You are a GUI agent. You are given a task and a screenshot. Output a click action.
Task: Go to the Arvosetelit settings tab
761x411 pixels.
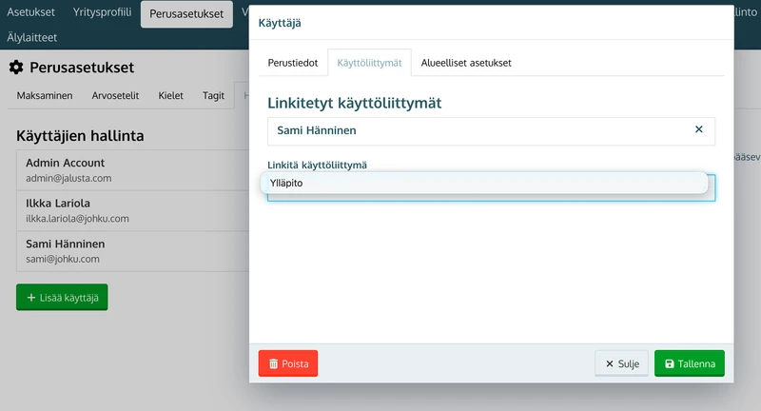(115, 95)
